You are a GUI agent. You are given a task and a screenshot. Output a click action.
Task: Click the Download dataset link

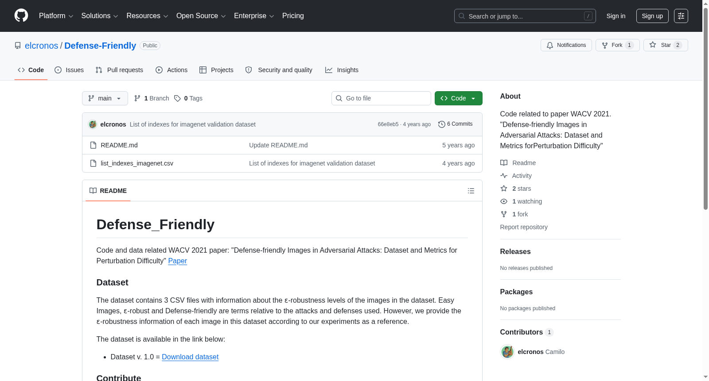190,357
